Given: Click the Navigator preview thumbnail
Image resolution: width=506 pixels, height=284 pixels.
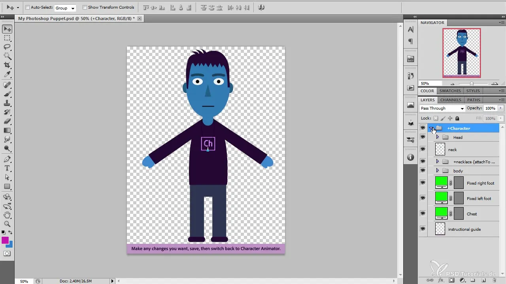Looking at the screenshot, I should pos(461,53).
